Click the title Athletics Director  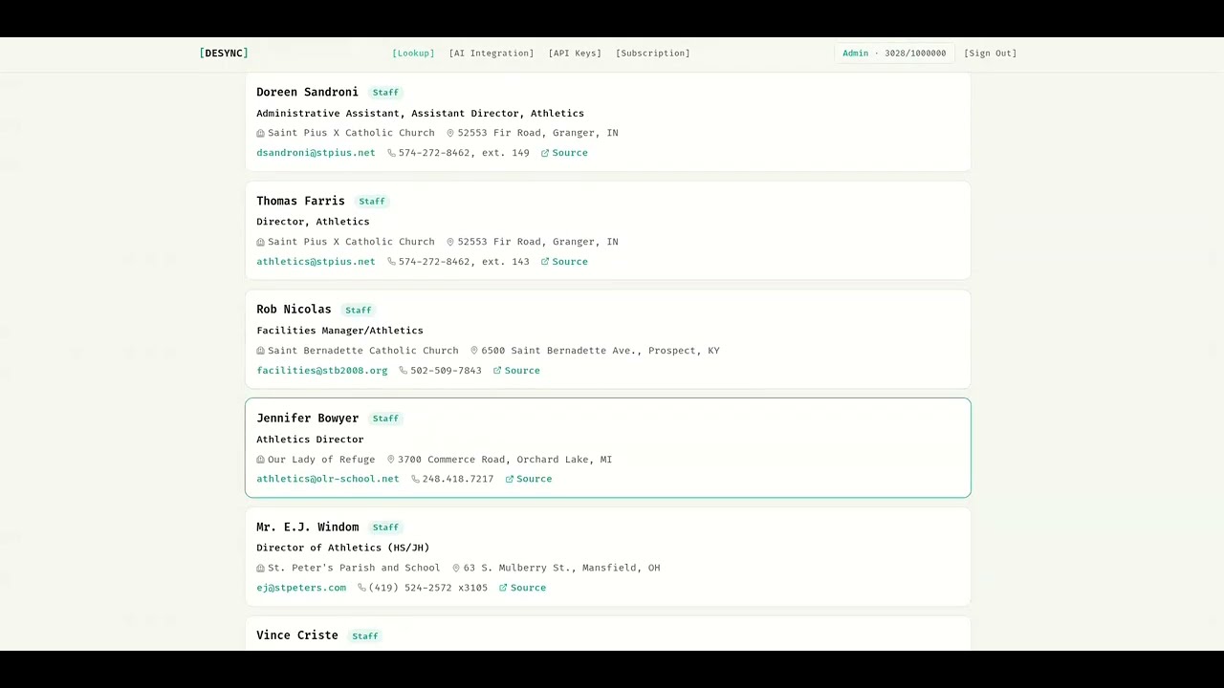coord(310,440)
